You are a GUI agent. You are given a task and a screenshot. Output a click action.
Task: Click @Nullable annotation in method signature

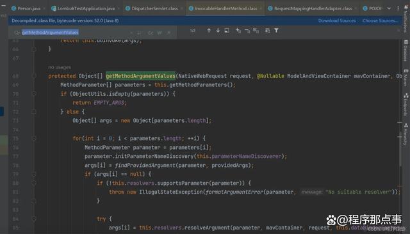tap(270, 76)
